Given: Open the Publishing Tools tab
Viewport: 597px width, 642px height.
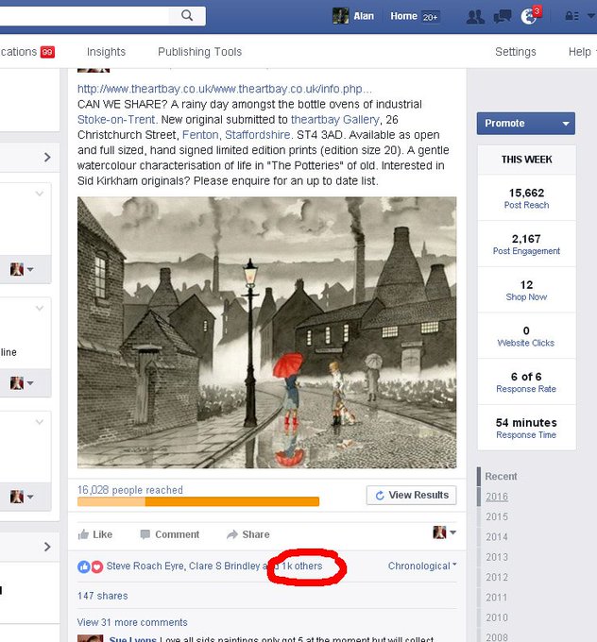Looking at the screenshot, I should [200, 52].
